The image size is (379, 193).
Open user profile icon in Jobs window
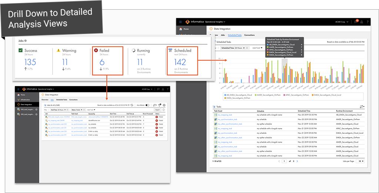(163, 89)
